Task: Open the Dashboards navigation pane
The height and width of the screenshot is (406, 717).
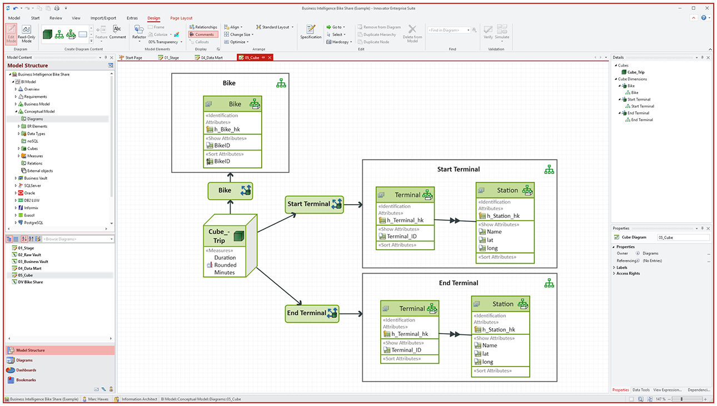Action: pos(26,370)
